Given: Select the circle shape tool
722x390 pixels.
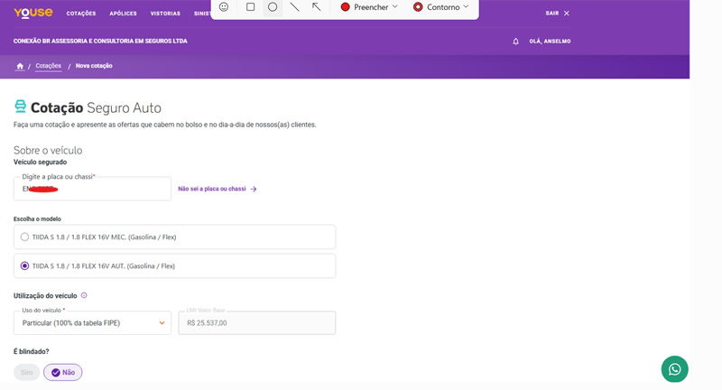Looking at the screenshot, I should (x=273, y=7).
